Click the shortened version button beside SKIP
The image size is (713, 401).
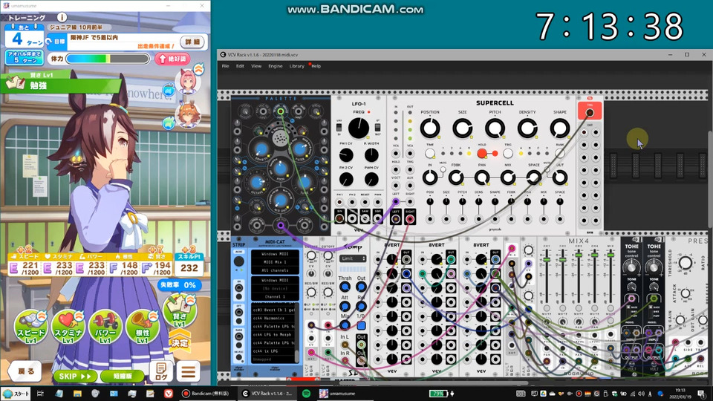click(123, 376)
